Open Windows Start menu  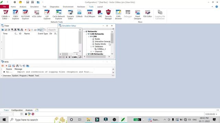(4, 120)
